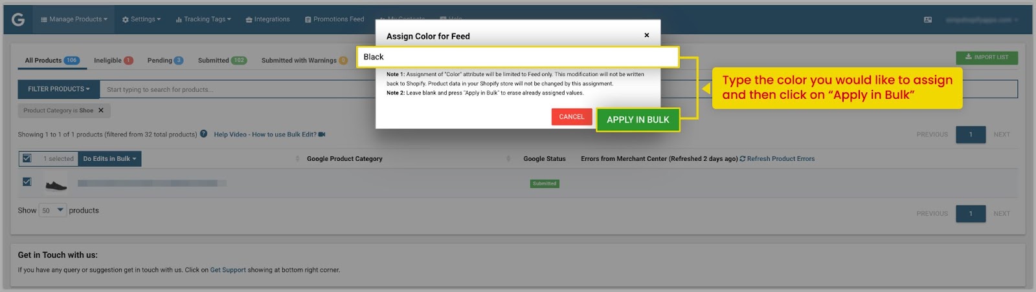This screenshot has width=1036, height=292.
Task: Switch to the Submitted tab
Action: (x=222, y=61)
